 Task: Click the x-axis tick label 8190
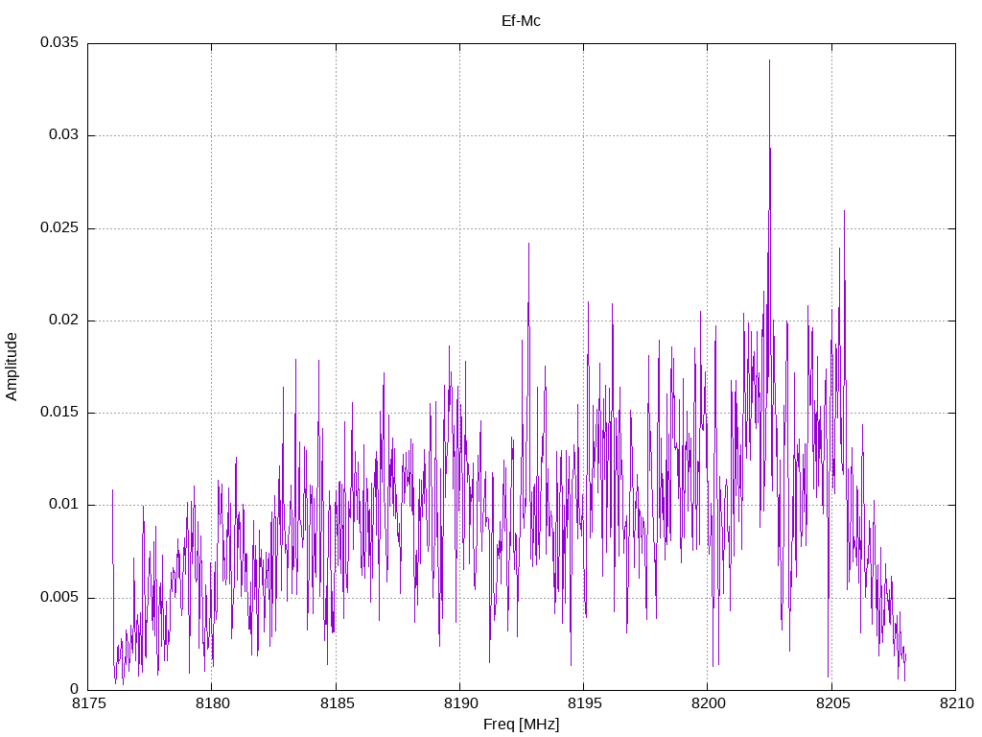tap(460, 703)
